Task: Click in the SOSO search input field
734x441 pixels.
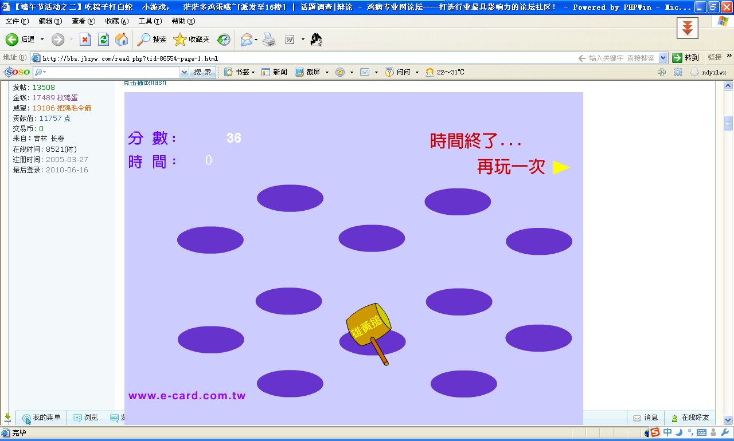Action: tap(110, 72)
